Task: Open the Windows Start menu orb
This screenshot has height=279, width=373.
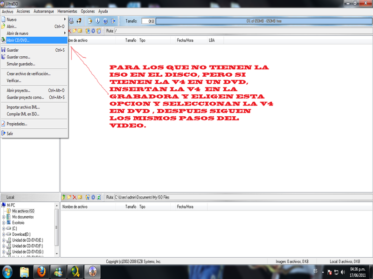Action: click(x=7, y=272)
